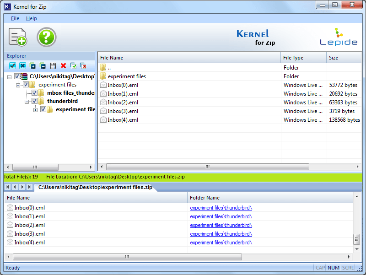Viewport: 366px width, 275px height.
Task: Click the experiment files folder icon in file list
Action: click(103, 76)
